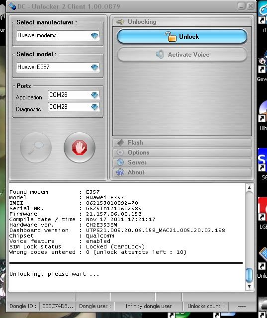
Task: Click the red stop hand button
Action: (x=80, y=148)
